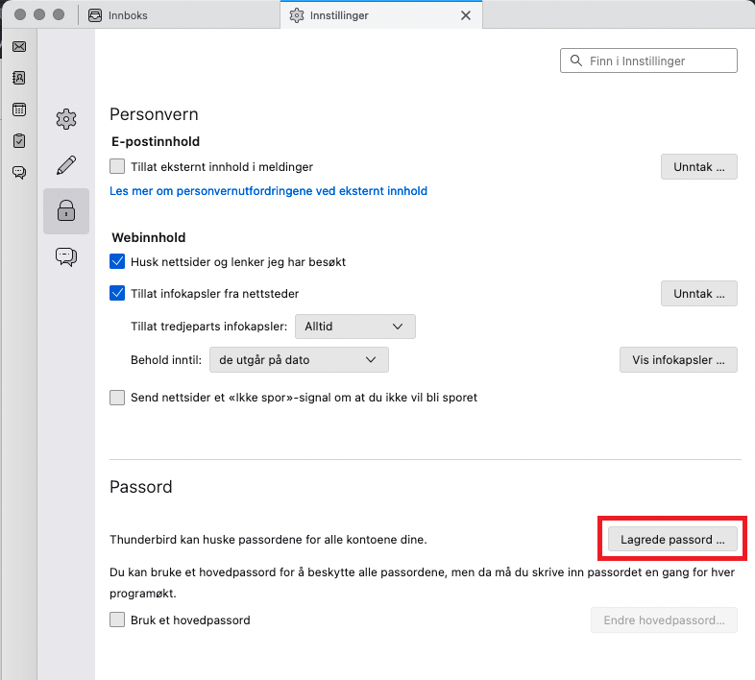The width and height of the screenshot is (755, 680).
Task: Open the Alltid third-party cookies dropdown
Action: (354, 327)
